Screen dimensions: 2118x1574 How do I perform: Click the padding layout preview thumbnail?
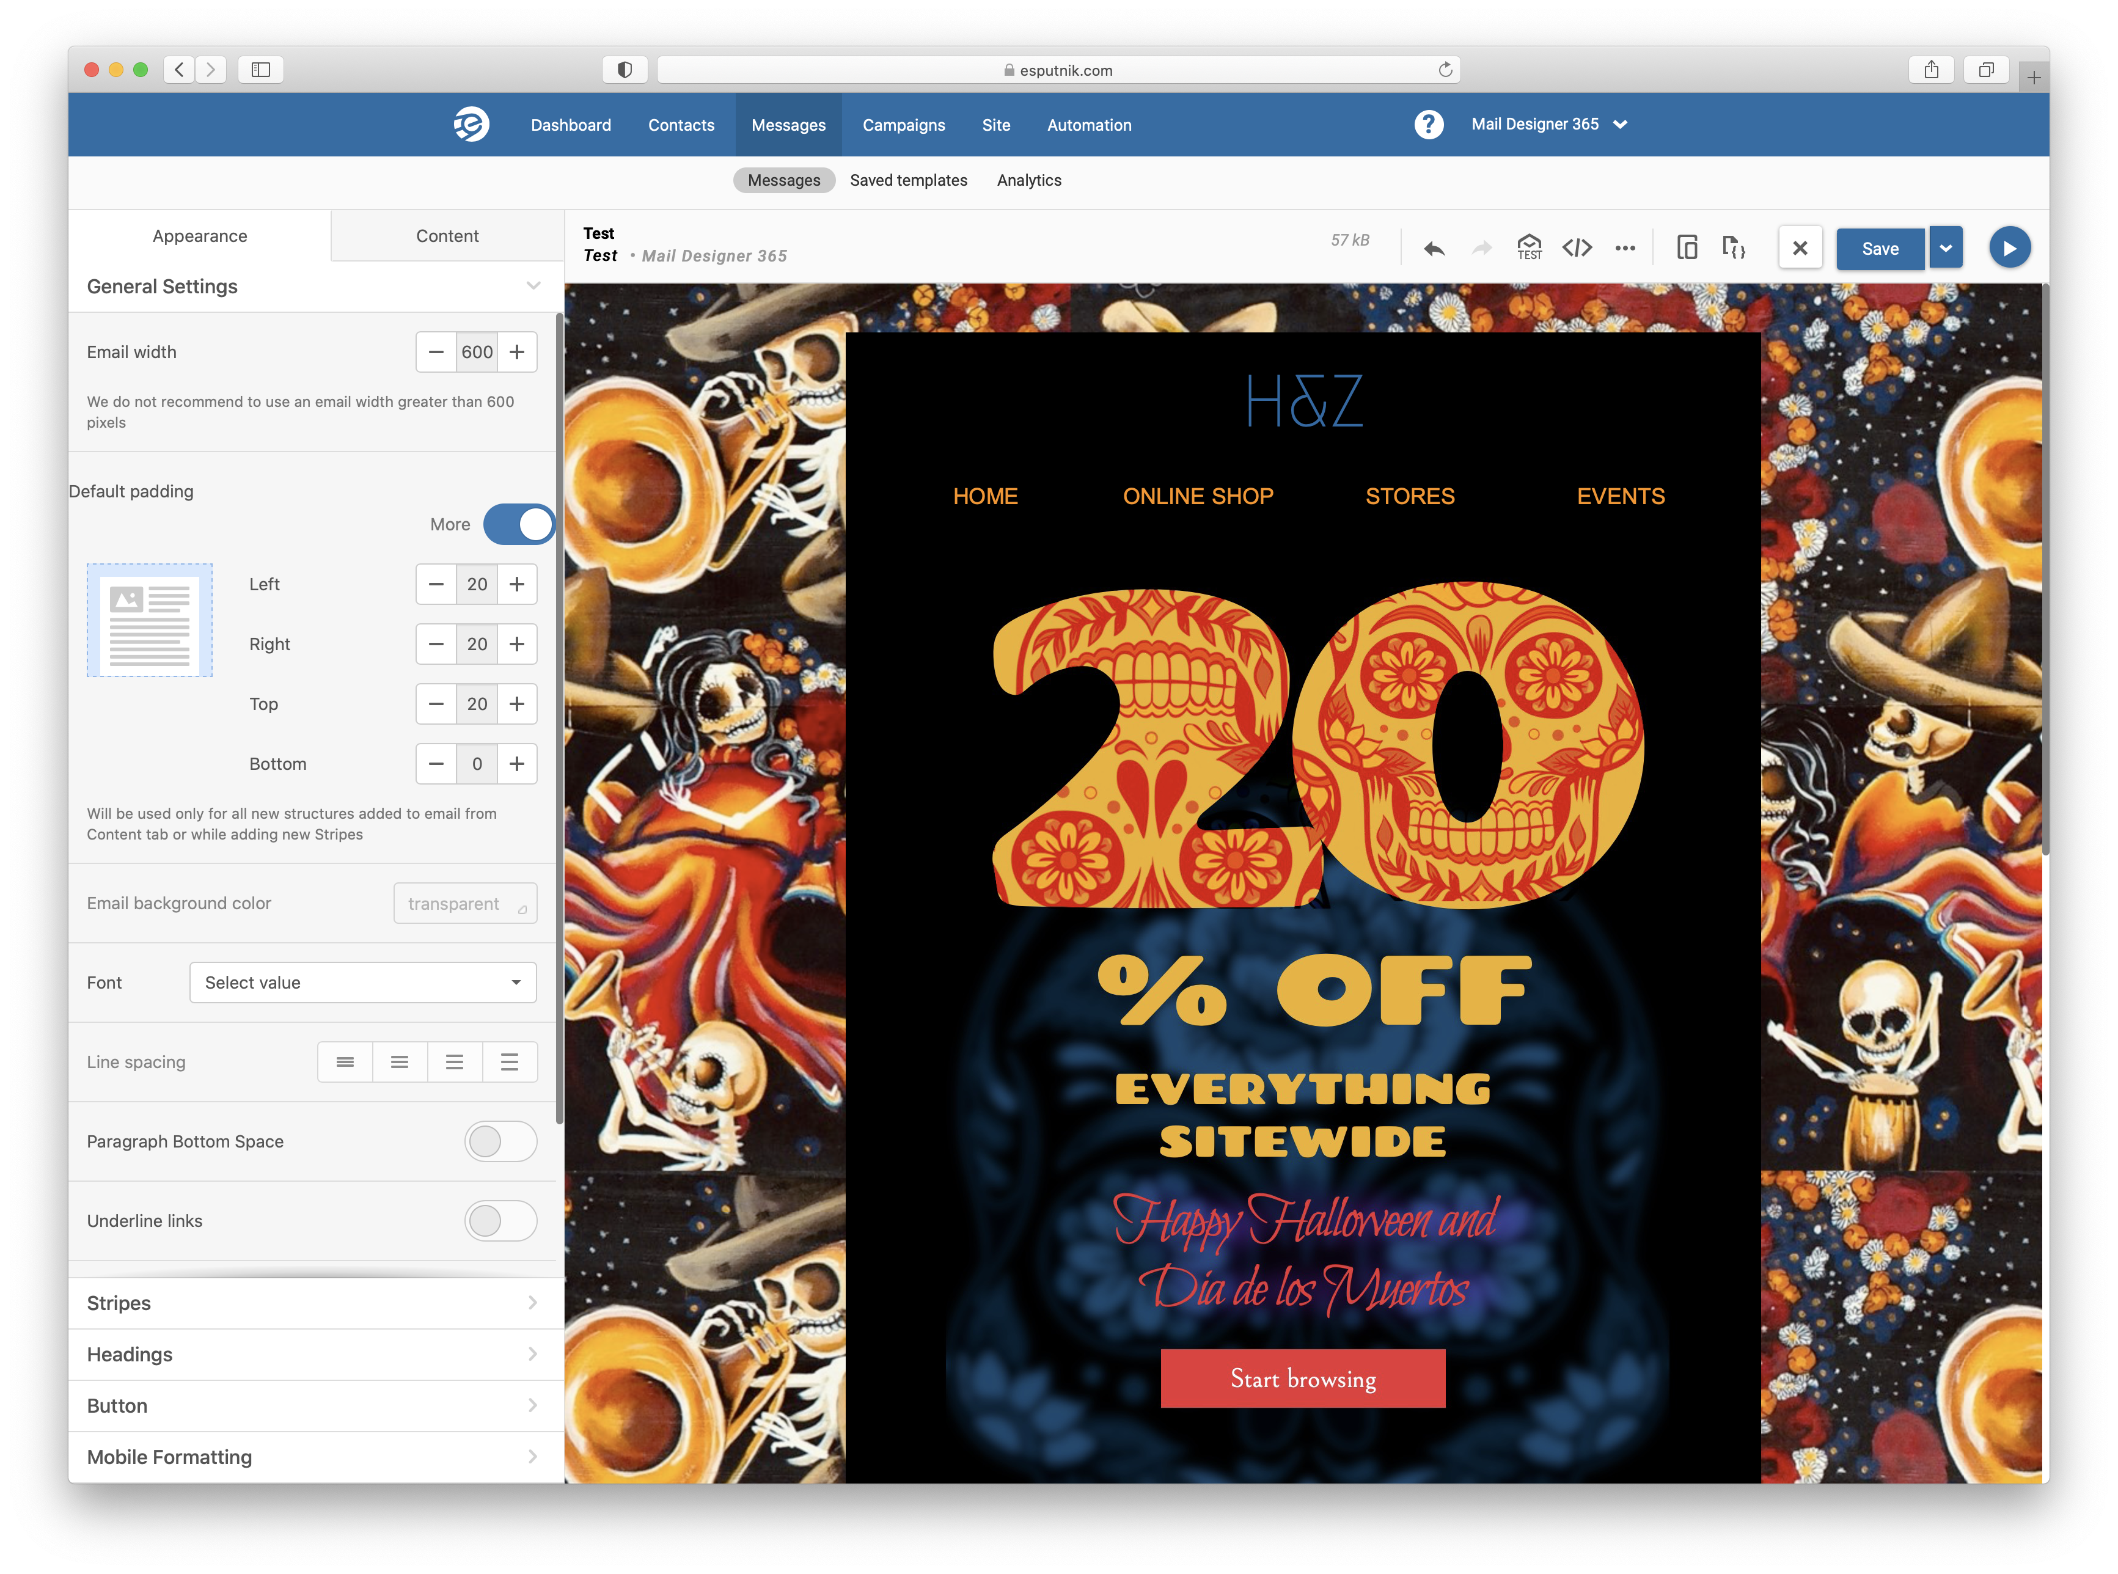(x=150, y=621)
